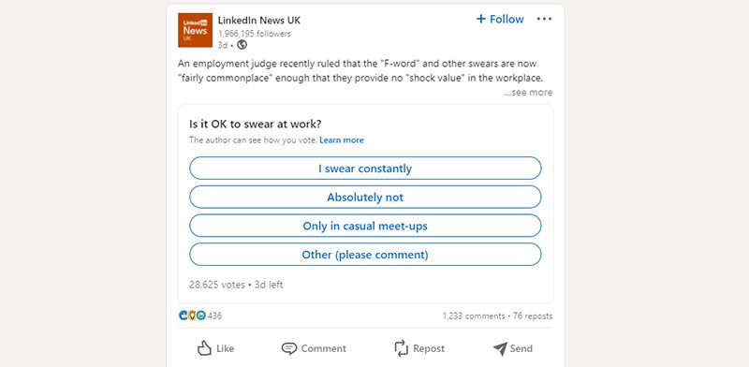The width and height of the screenshot is (749, 367).
Task: Open the three-dot post options menu
Action: (x=544, y=19)
